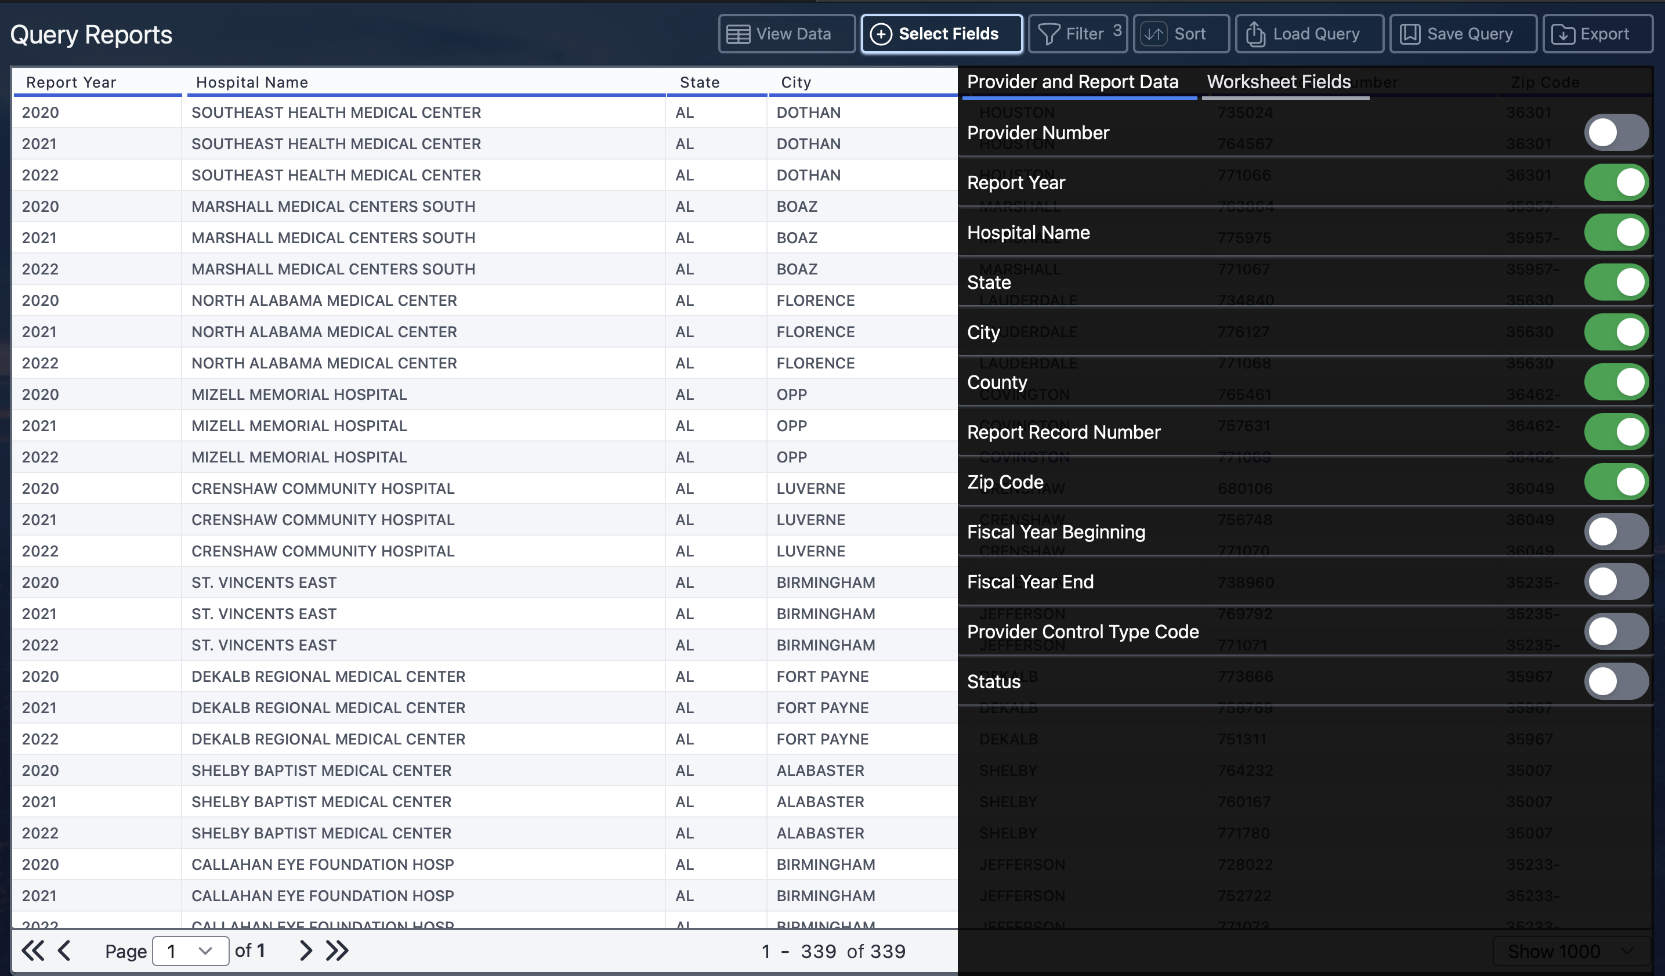
Task: Click the Select Fields button label
Action: [948, 34]
